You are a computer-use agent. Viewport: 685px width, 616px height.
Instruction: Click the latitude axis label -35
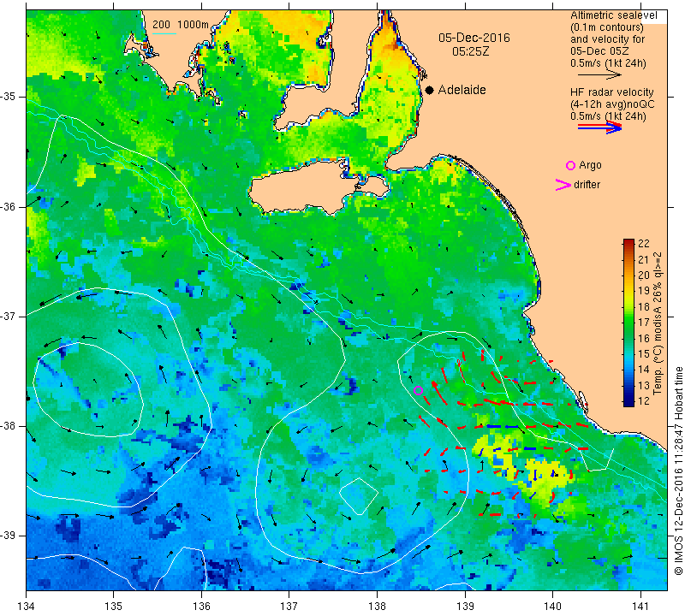point(9,97)
